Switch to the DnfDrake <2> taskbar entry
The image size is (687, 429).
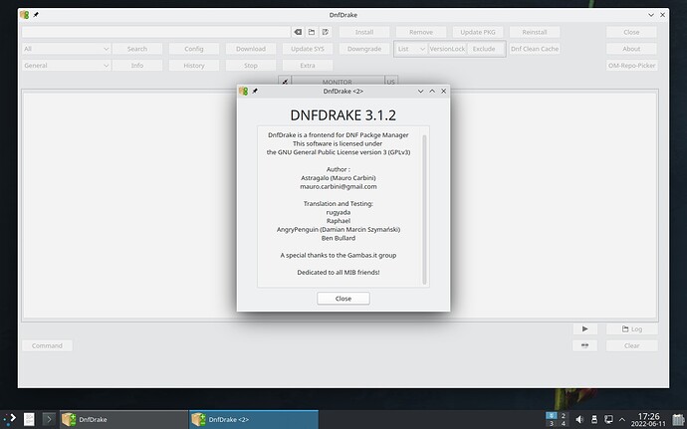point(254,419)
